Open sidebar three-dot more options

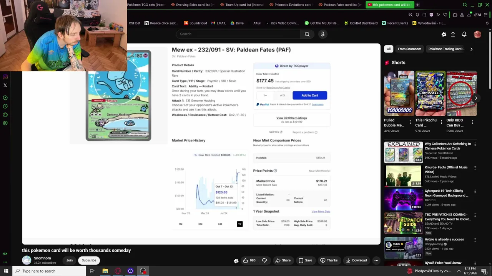click(x=5, y=262)
